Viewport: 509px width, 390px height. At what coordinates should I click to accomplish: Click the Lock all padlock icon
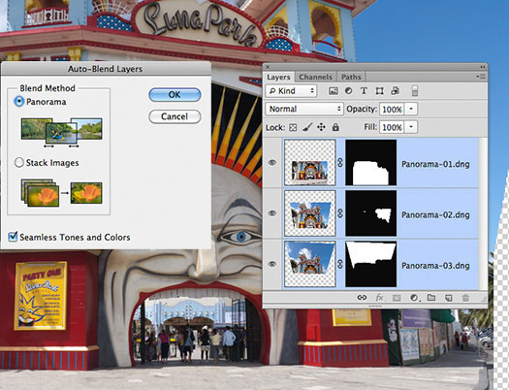click(335, 127)
